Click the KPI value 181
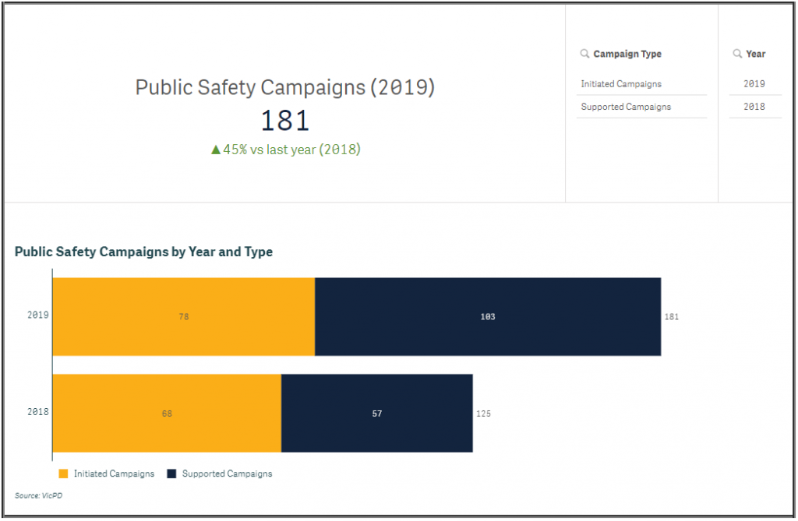The width and height of the screenshot is (798, 521). [284, 121]
